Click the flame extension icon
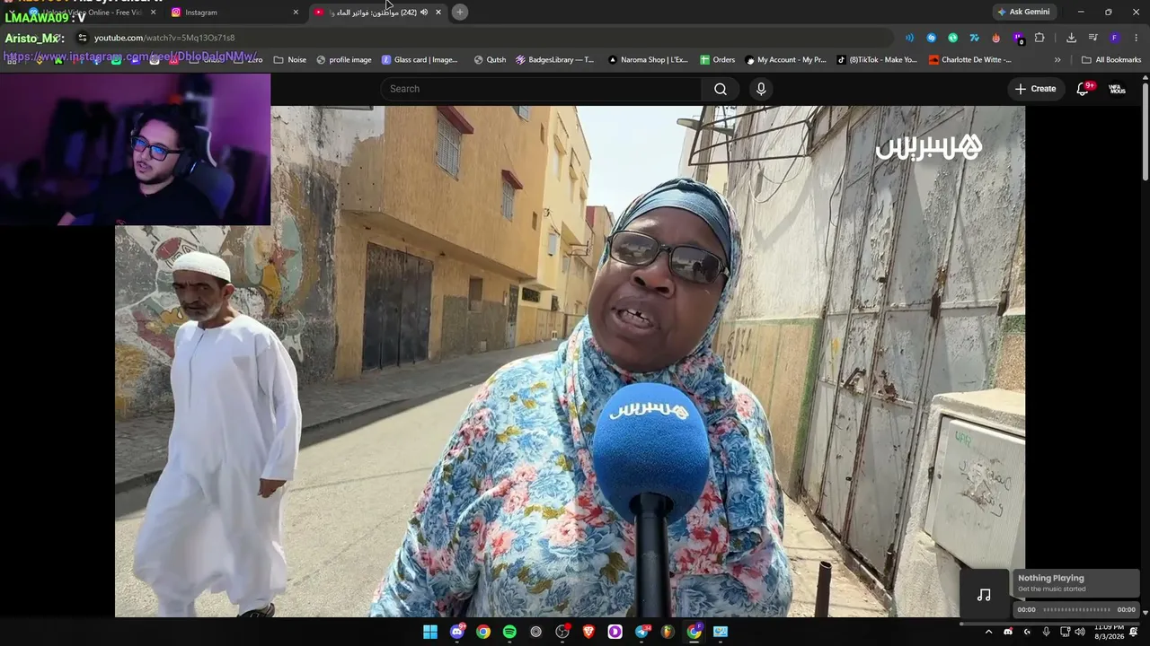Screen dimensions: 1150x646 click(x=996, y=38)
